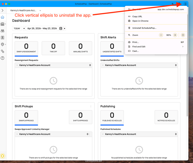Click the 90% zoom value

[x=169, y=35]
